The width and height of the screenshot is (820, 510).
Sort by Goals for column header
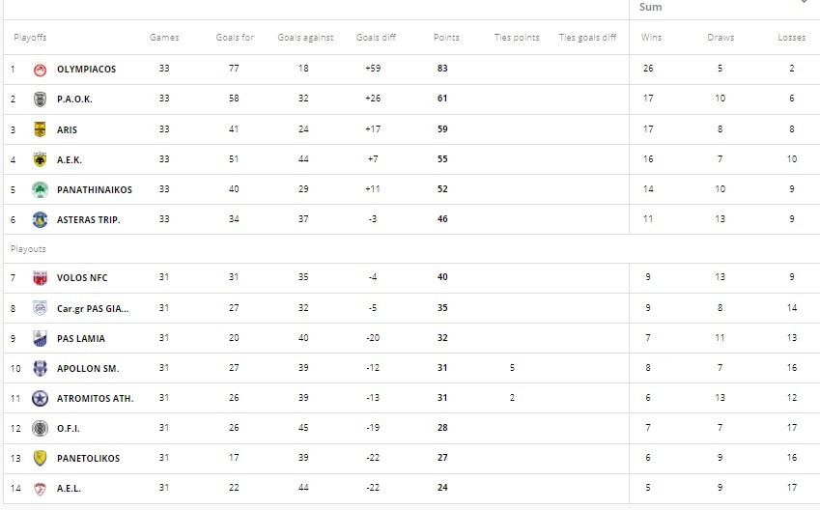235,38
